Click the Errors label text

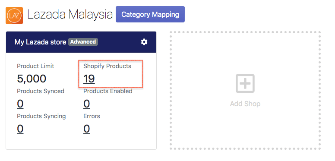coord(92,116)
